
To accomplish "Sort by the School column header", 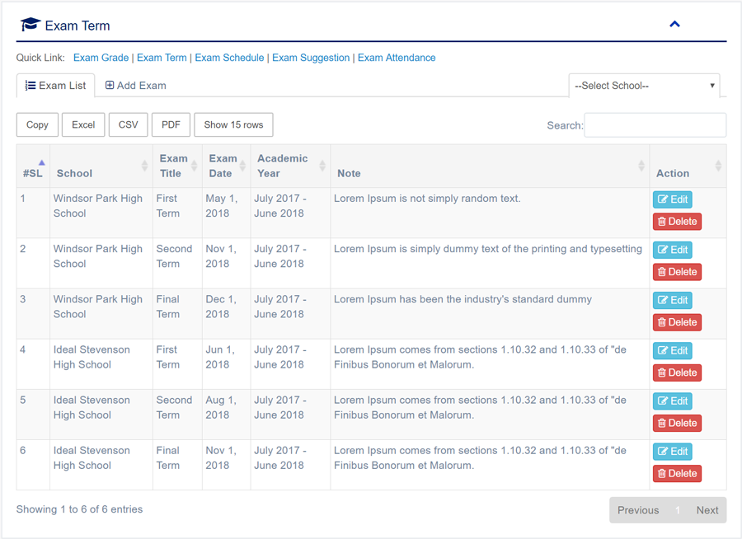I will coord(101,166).
